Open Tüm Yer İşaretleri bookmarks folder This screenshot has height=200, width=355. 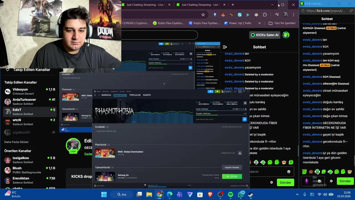(x=282, y=23)
